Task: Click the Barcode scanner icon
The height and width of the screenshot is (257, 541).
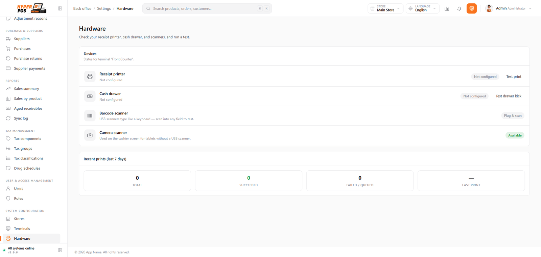Action: coord(90,116)
